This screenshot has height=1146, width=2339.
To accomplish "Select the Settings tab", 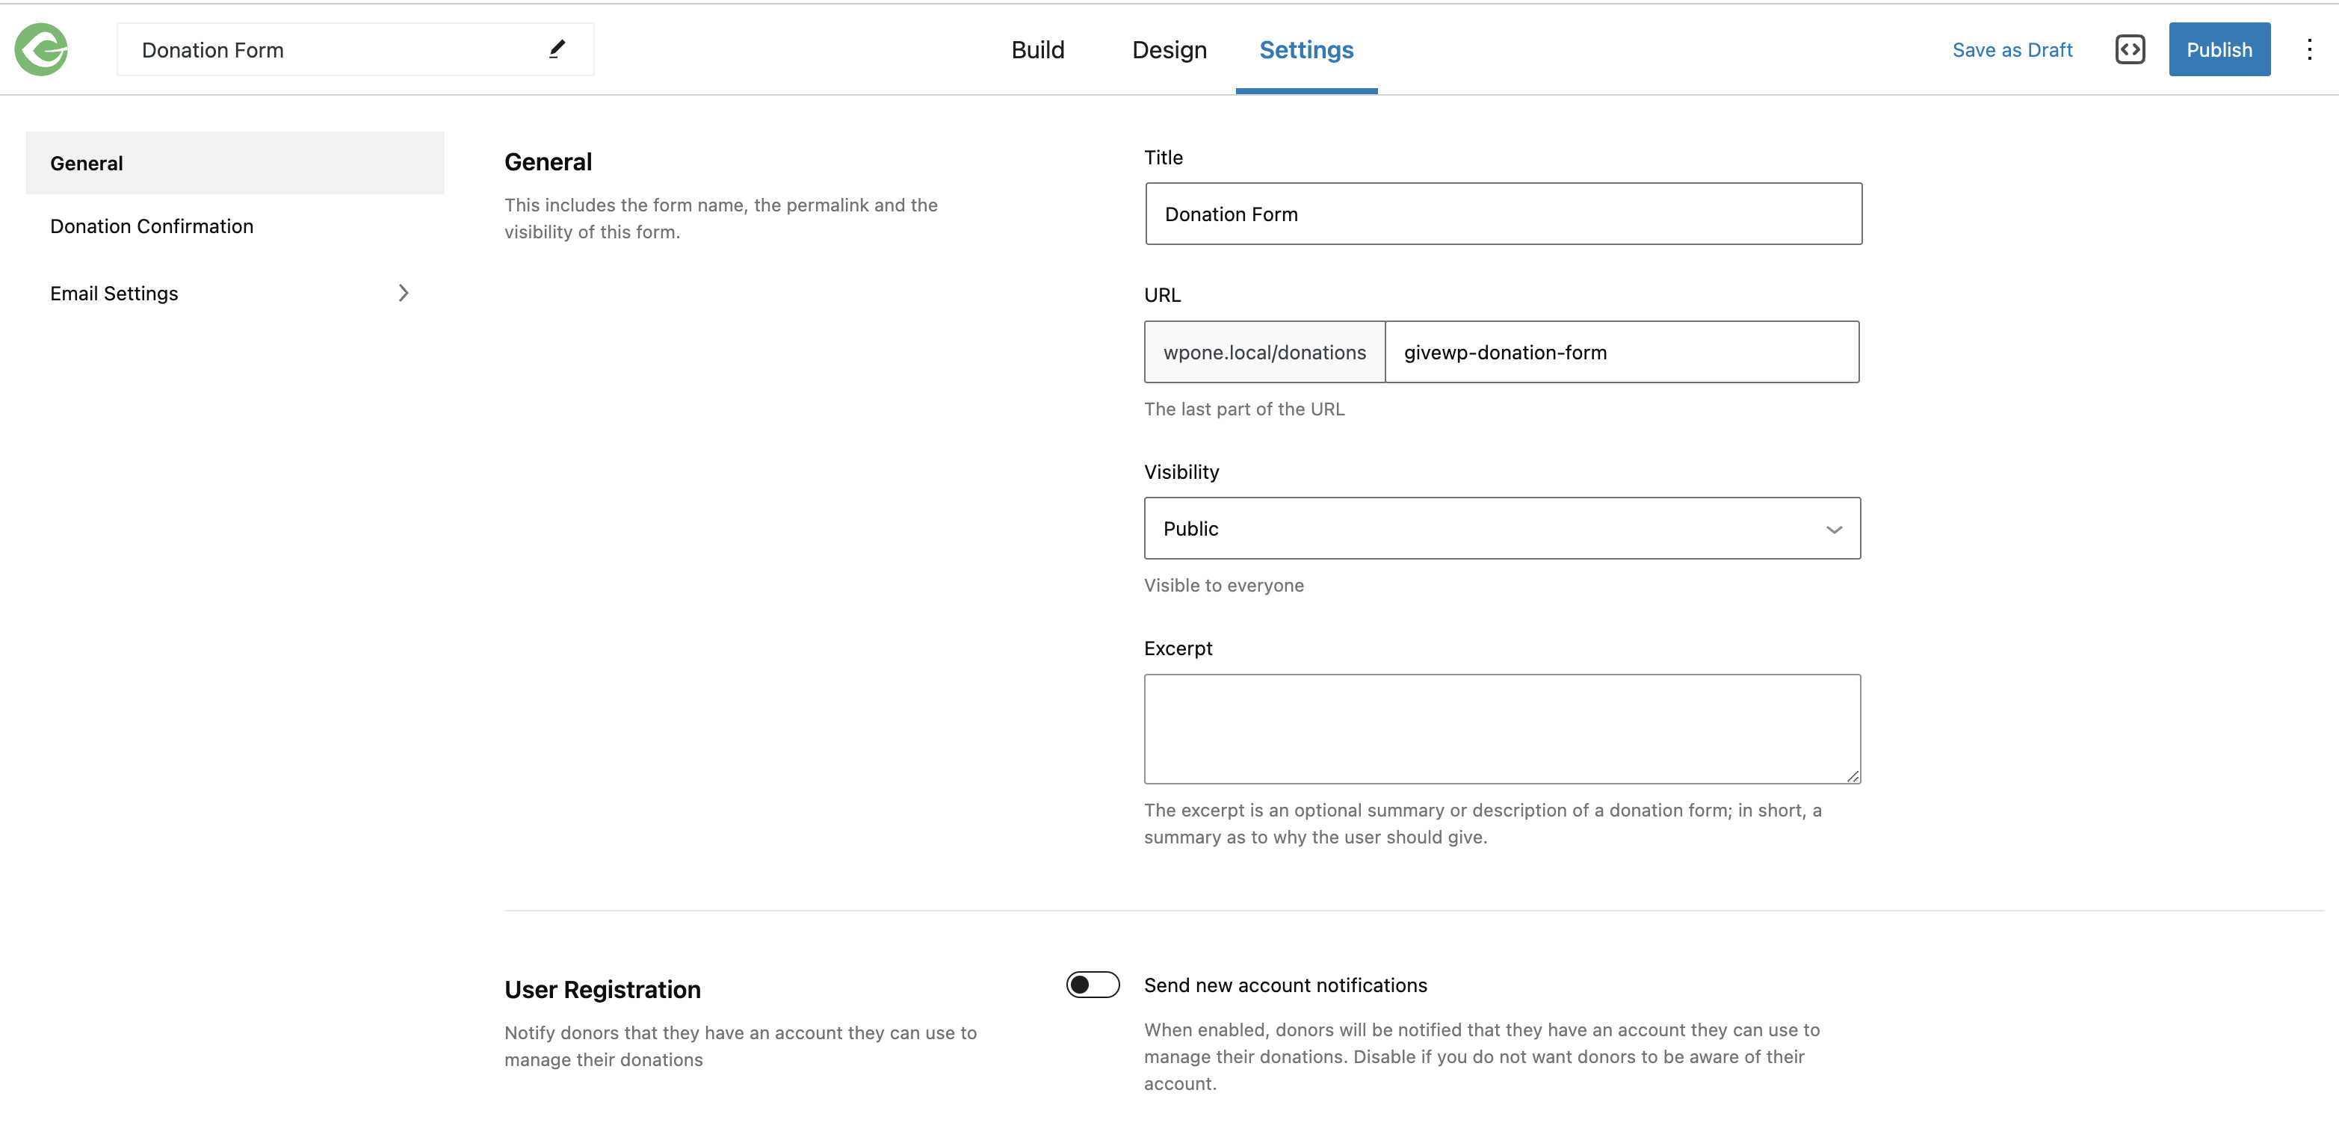I will pos(1306,50).
